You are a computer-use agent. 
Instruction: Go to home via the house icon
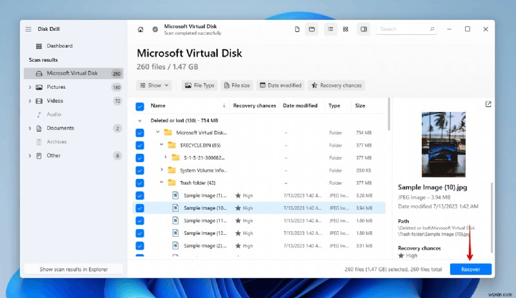coord(141,30)
